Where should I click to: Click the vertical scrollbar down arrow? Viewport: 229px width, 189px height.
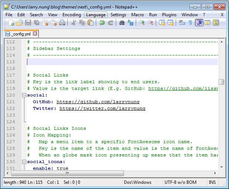222,167
